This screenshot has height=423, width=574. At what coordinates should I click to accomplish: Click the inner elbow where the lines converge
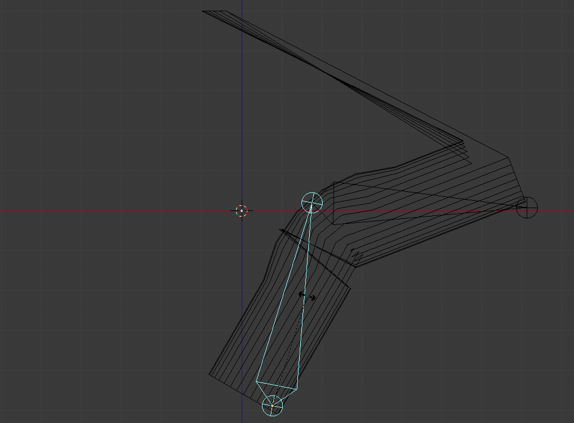point(462,142)
